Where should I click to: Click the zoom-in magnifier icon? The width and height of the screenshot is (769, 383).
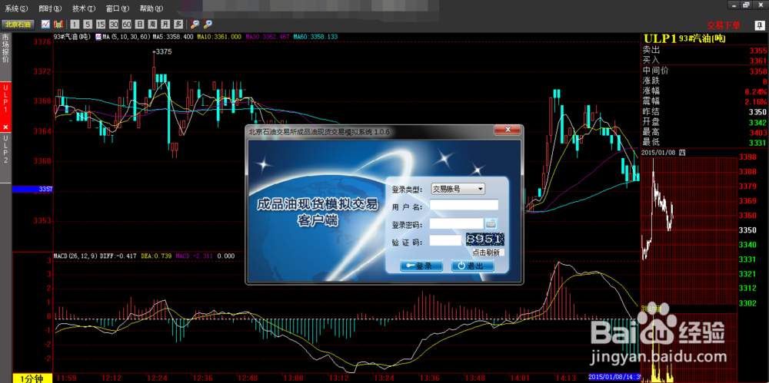[x=208, y=24]
